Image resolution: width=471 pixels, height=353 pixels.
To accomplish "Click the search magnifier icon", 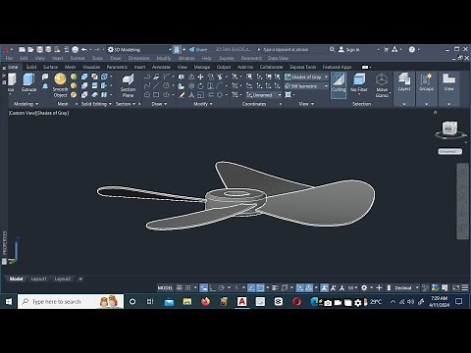I will (x=332, y=49).
